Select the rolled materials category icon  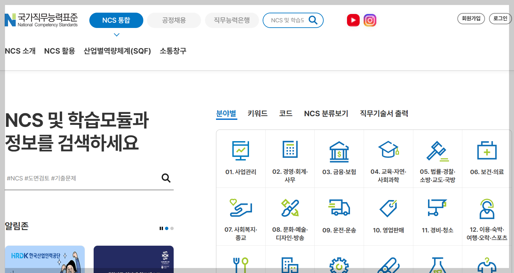click(x=388, y=265)
